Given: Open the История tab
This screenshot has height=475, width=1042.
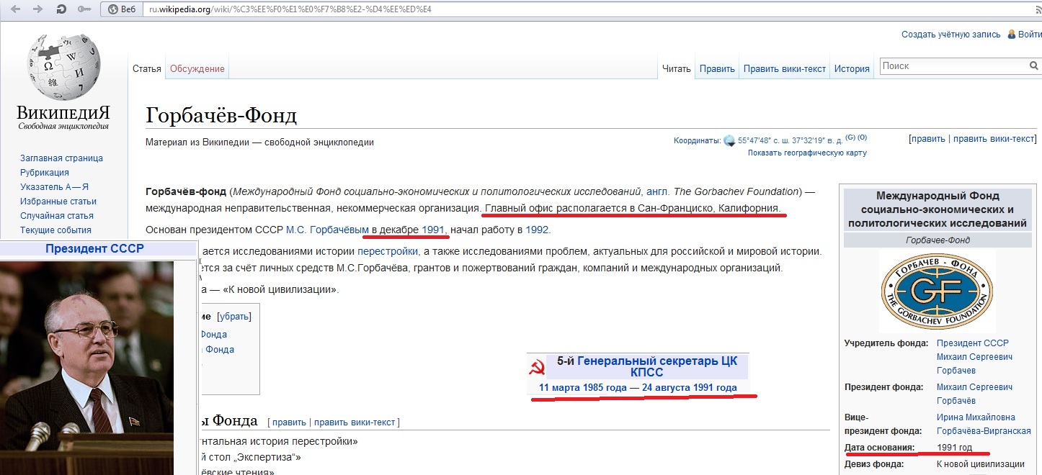Looking at the screenshot, I should [852, 69].
